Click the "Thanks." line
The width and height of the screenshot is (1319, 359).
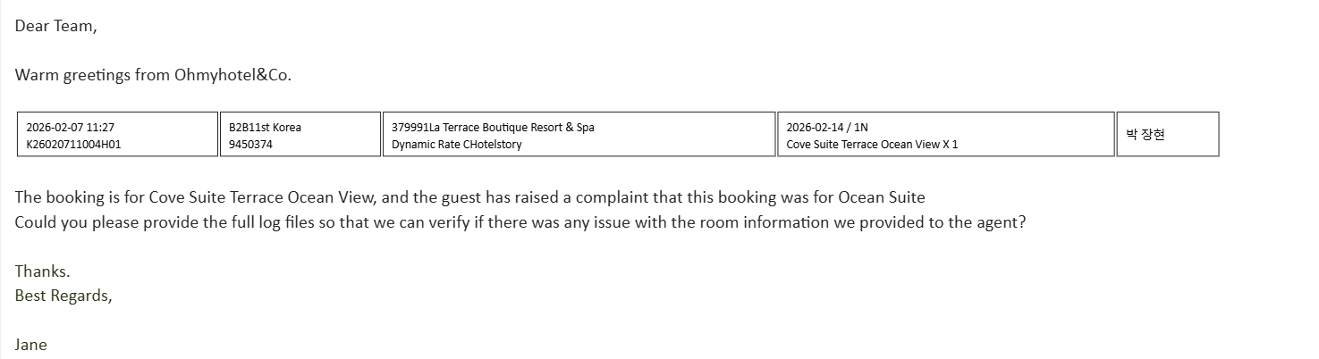(x=42, y=271)
